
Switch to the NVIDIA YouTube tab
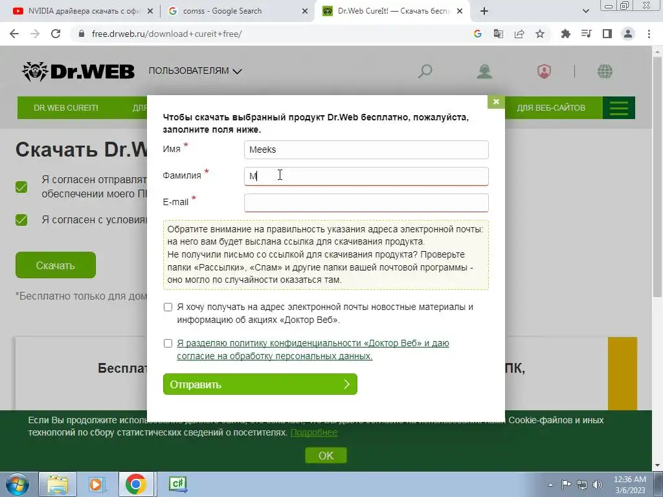tap(84, 11)
